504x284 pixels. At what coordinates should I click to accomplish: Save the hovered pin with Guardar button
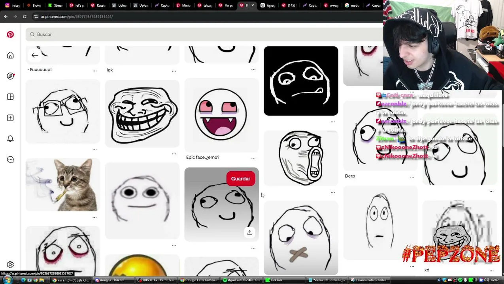tap(240, 179)
